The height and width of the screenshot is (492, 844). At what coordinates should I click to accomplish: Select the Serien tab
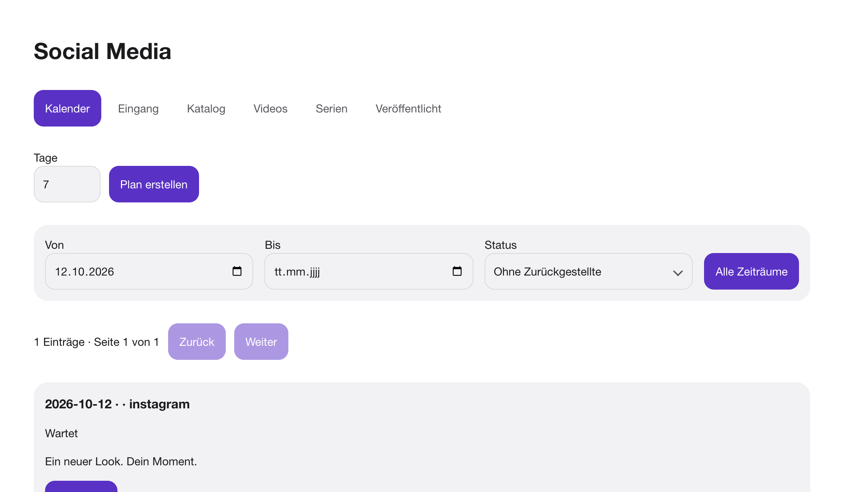click(x=331, y=108)
